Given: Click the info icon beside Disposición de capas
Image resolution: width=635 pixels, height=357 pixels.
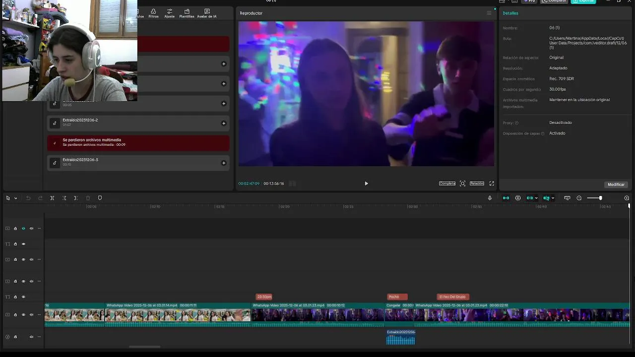Looking at the screenshot, I should pos(543,133).
